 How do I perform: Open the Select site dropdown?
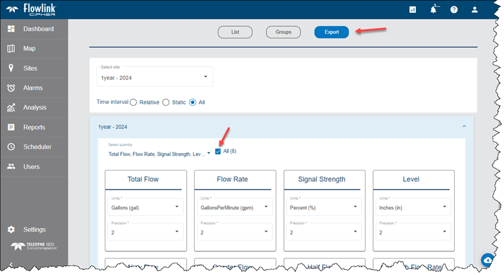coord(154,77)
